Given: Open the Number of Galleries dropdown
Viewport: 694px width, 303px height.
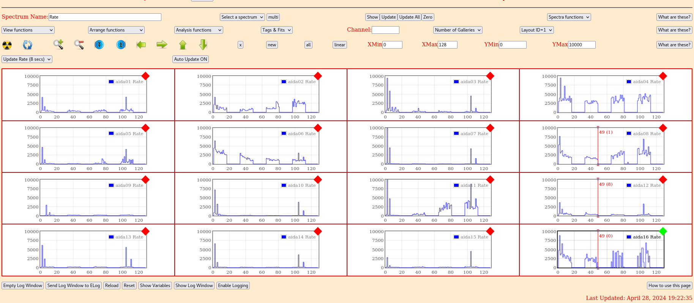Looking at the screenshot, I should tap(458, 30).
